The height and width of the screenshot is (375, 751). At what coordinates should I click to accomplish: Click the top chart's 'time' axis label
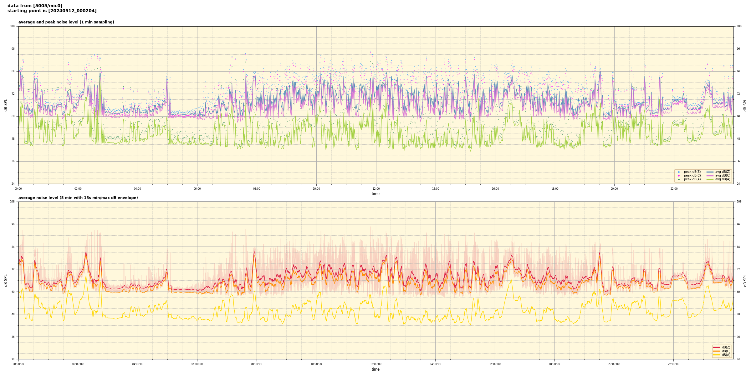(375, 194)
